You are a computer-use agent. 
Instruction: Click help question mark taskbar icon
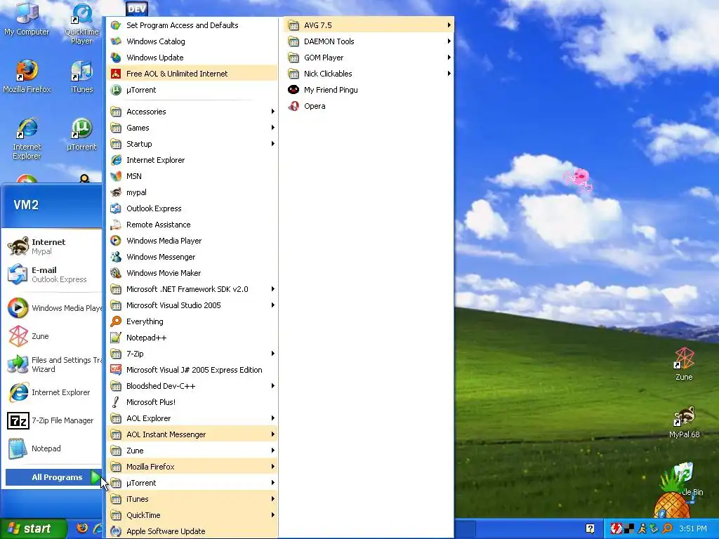pyautogui.click(x=590, y=528)
